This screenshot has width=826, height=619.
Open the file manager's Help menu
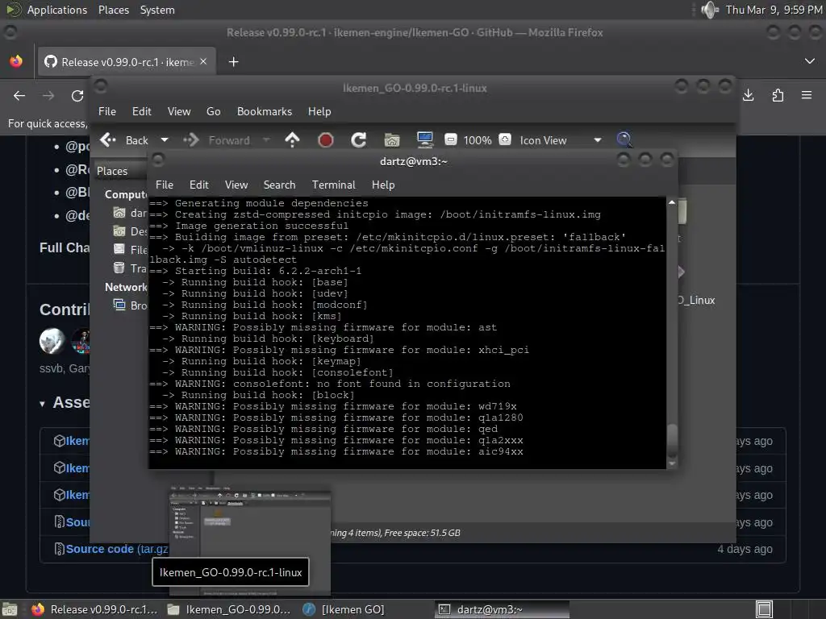319,111
